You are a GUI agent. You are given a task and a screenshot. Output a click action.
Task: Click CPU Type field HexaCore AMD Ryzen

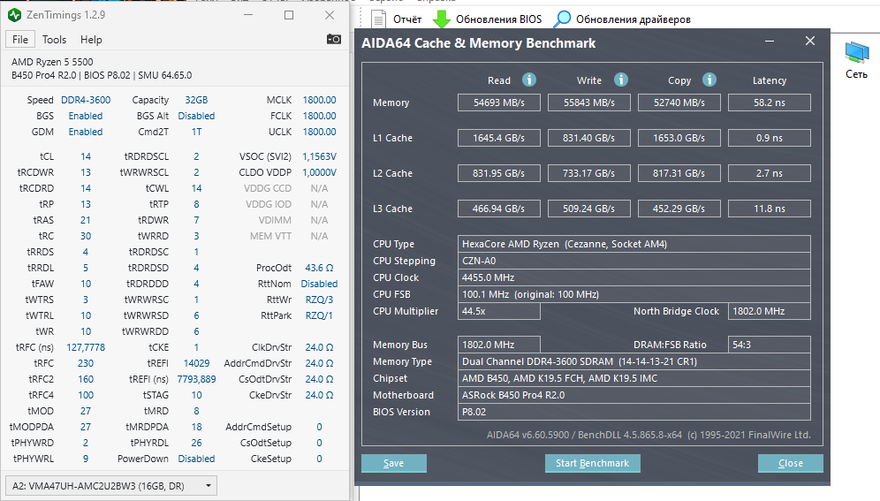pyautogui.click(x=634, y=244)
